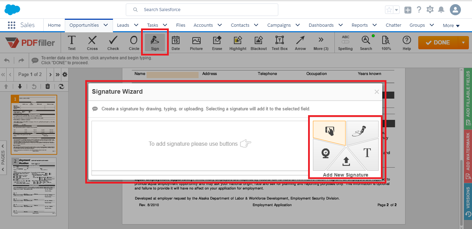
Task: Choose the Date tool
Action: point(176,43)
